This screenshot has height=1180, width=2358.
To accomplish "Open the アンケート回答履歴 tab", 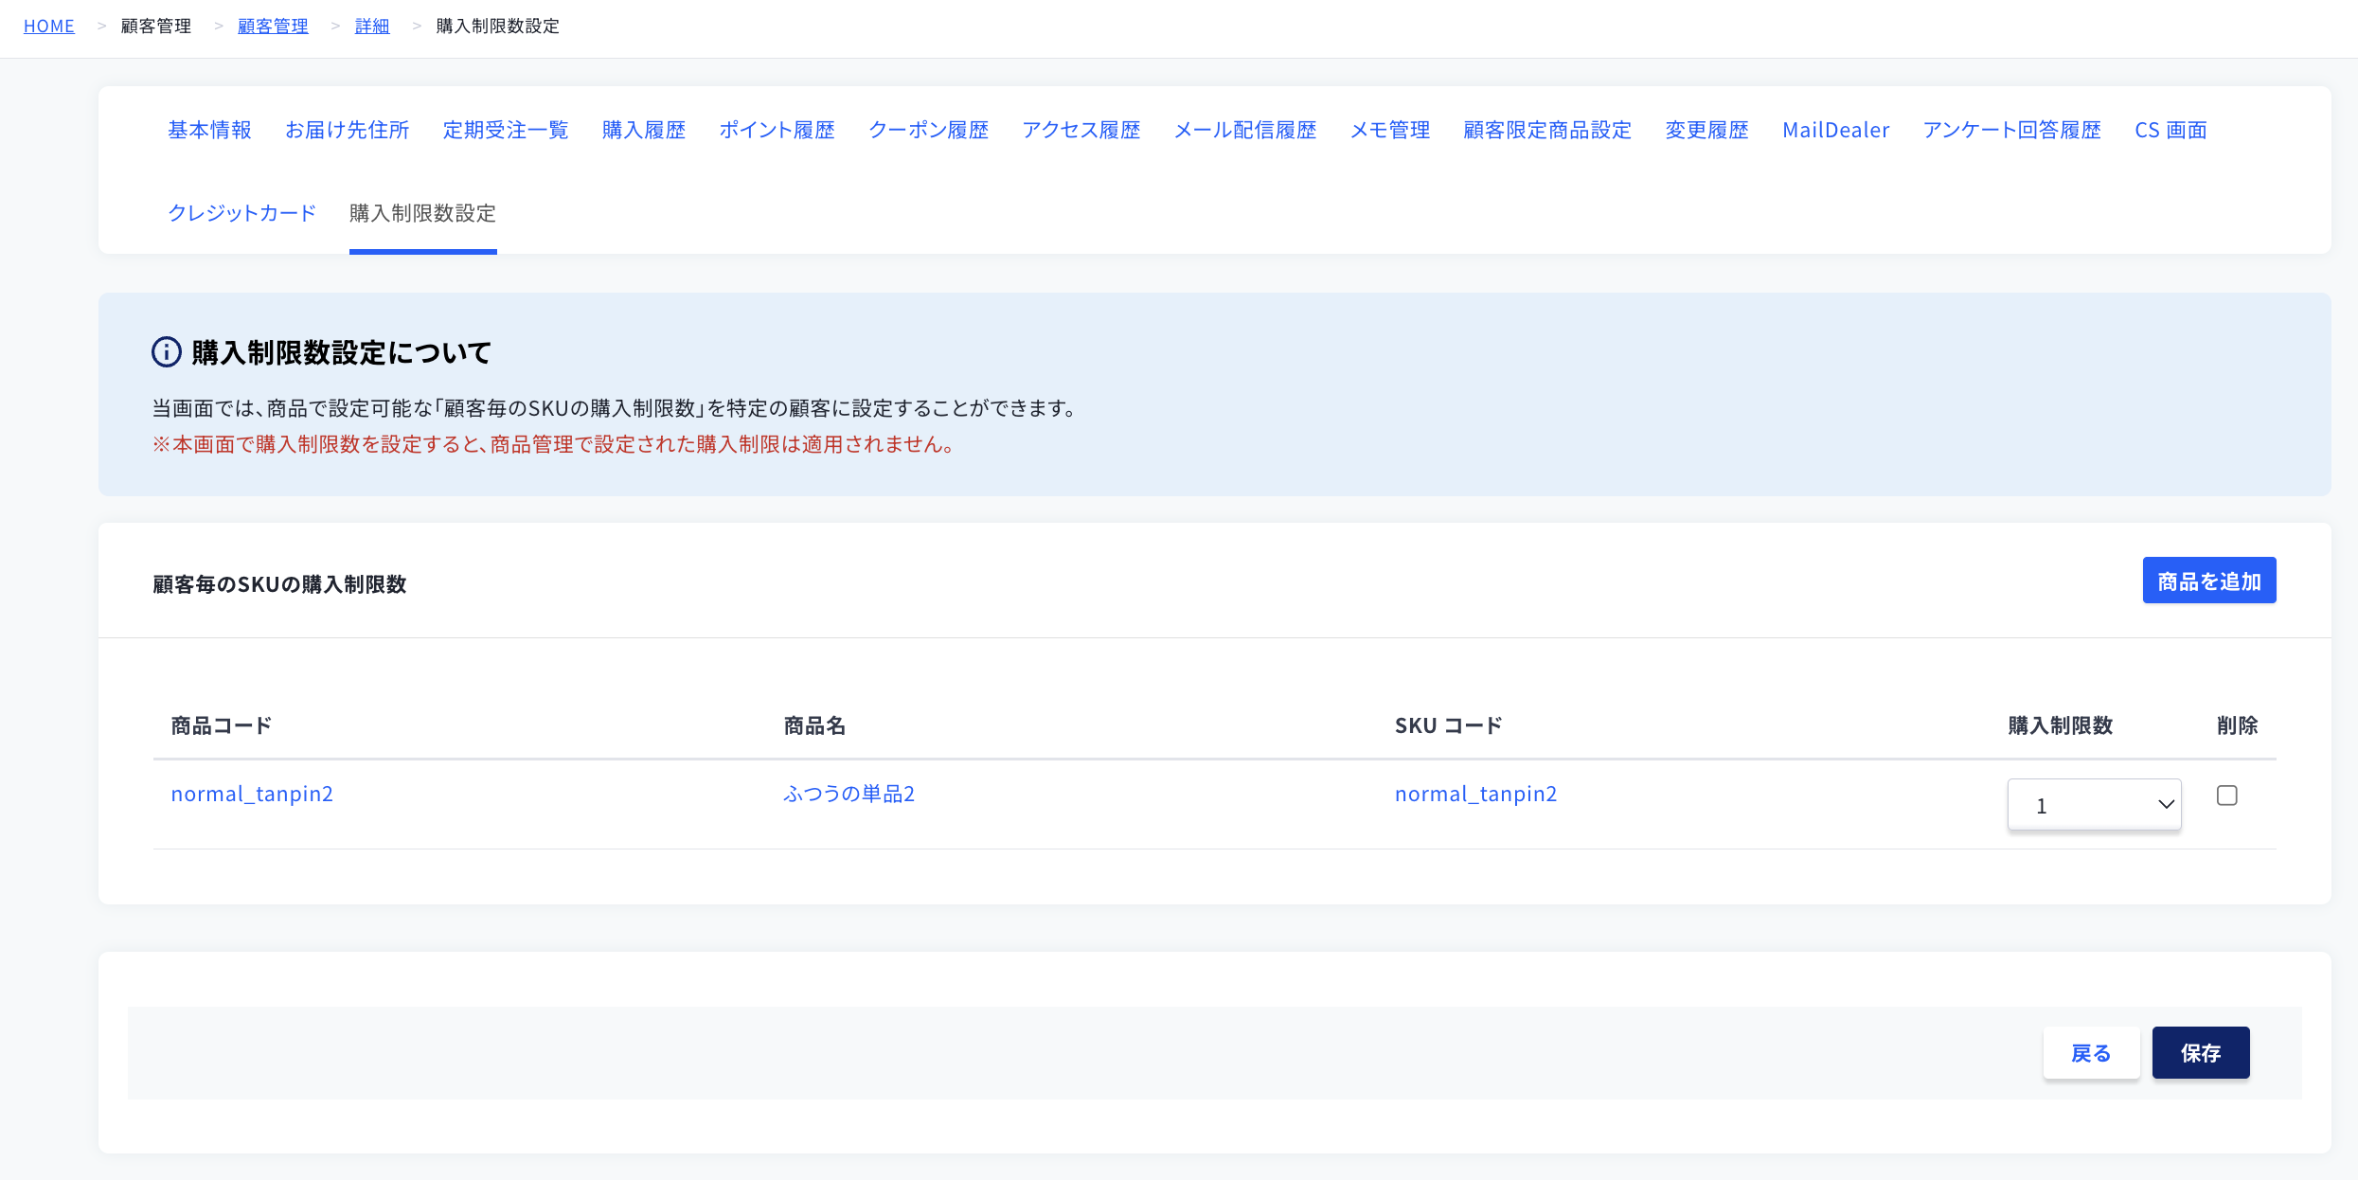I will [2012, 130].
